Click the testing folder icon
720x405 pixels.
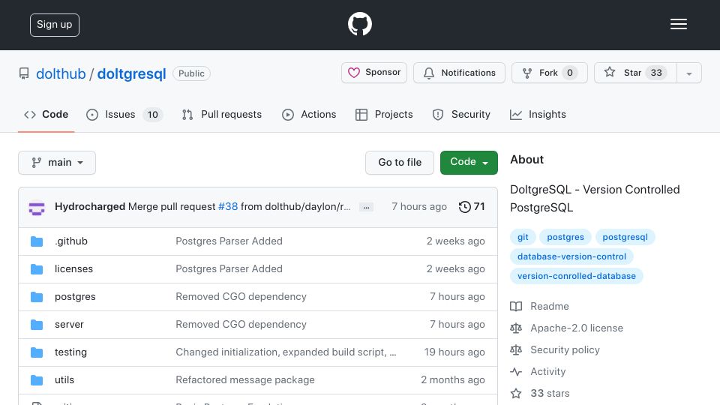point(37,352)
